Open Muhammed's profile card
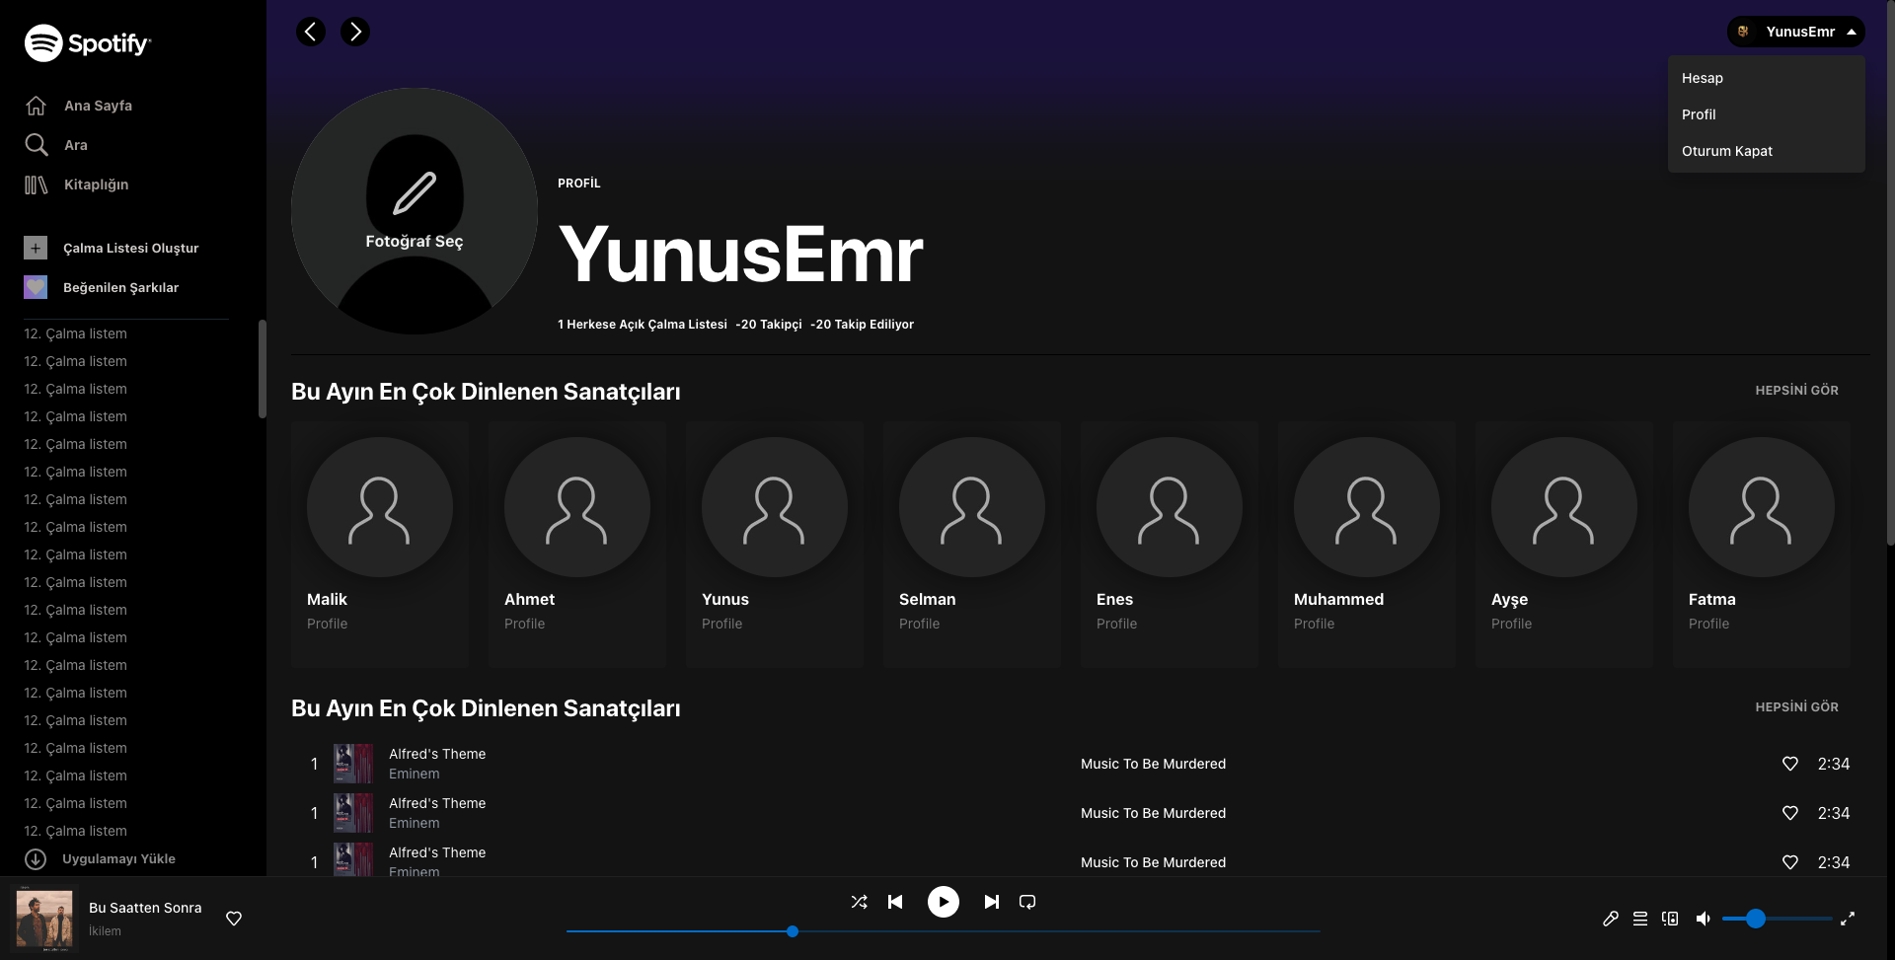Screen dimensions: 1895x960 point(1367,545)
